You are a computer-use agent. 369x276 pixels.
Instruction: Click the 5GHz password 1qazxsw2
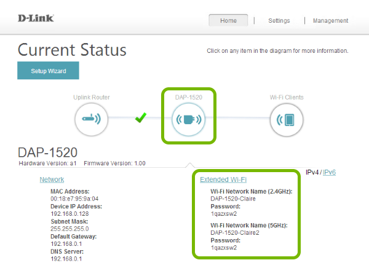(224, 248)
